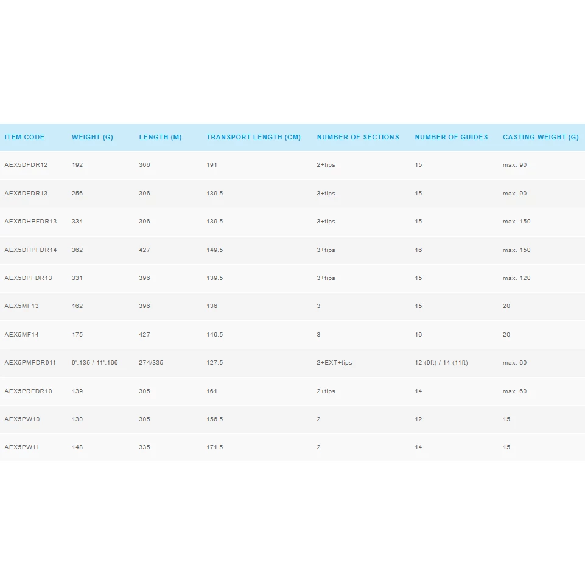Click the 12 (9ft) / 14 (11ft) guides cell

441,363
